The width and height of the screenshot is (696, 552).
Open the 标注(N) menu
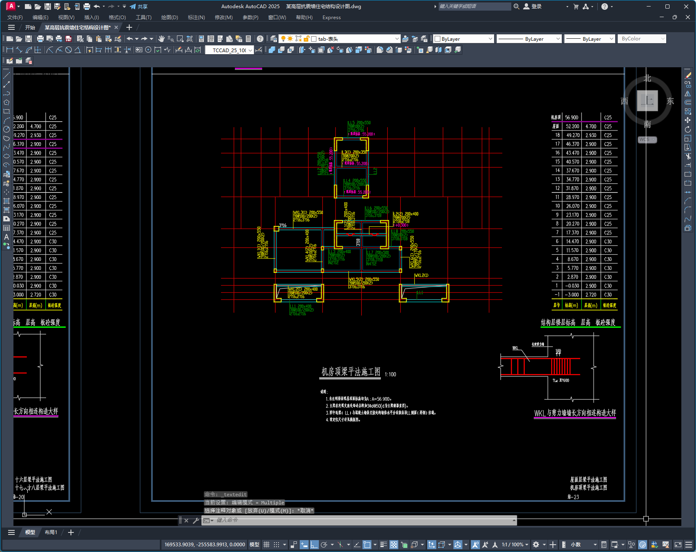point(196,18)
